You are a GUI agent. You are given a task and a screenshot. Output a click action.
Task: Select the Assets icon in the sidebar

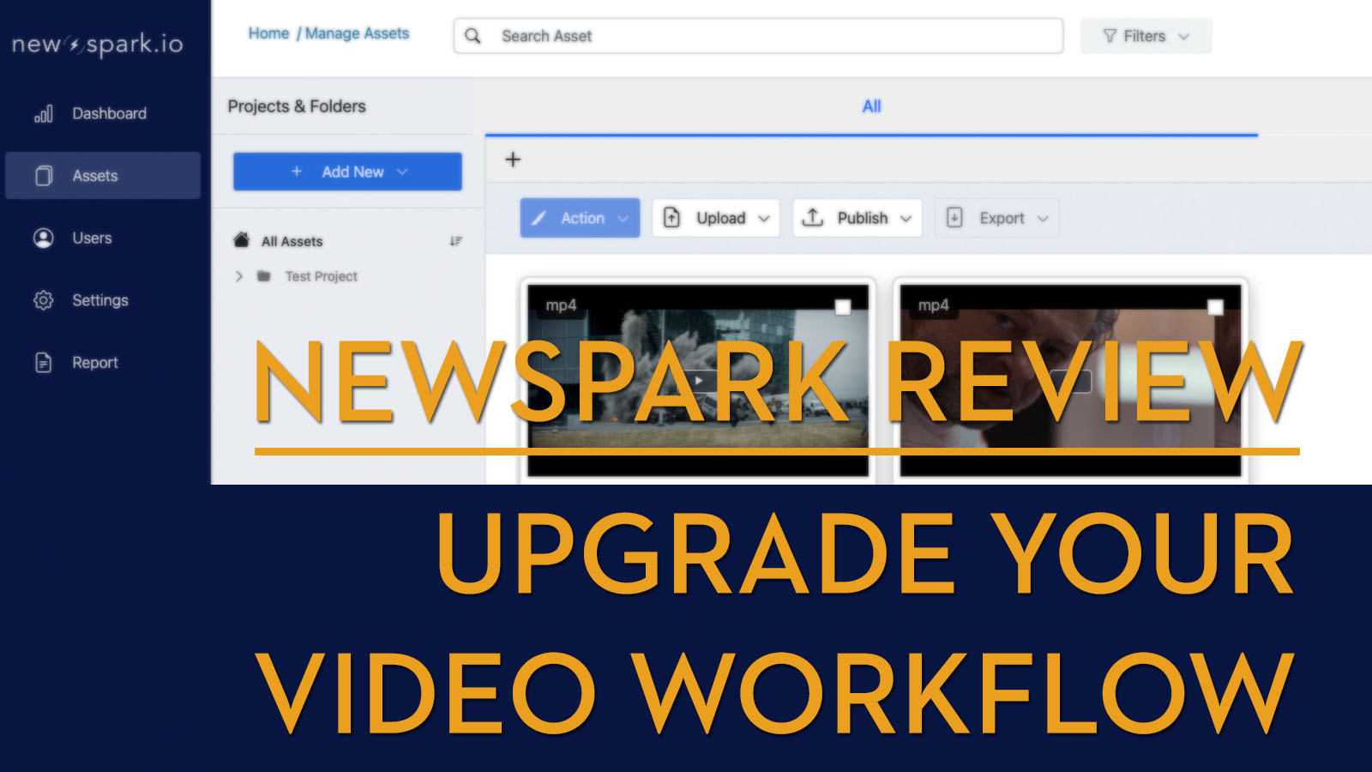click(43, 175)
